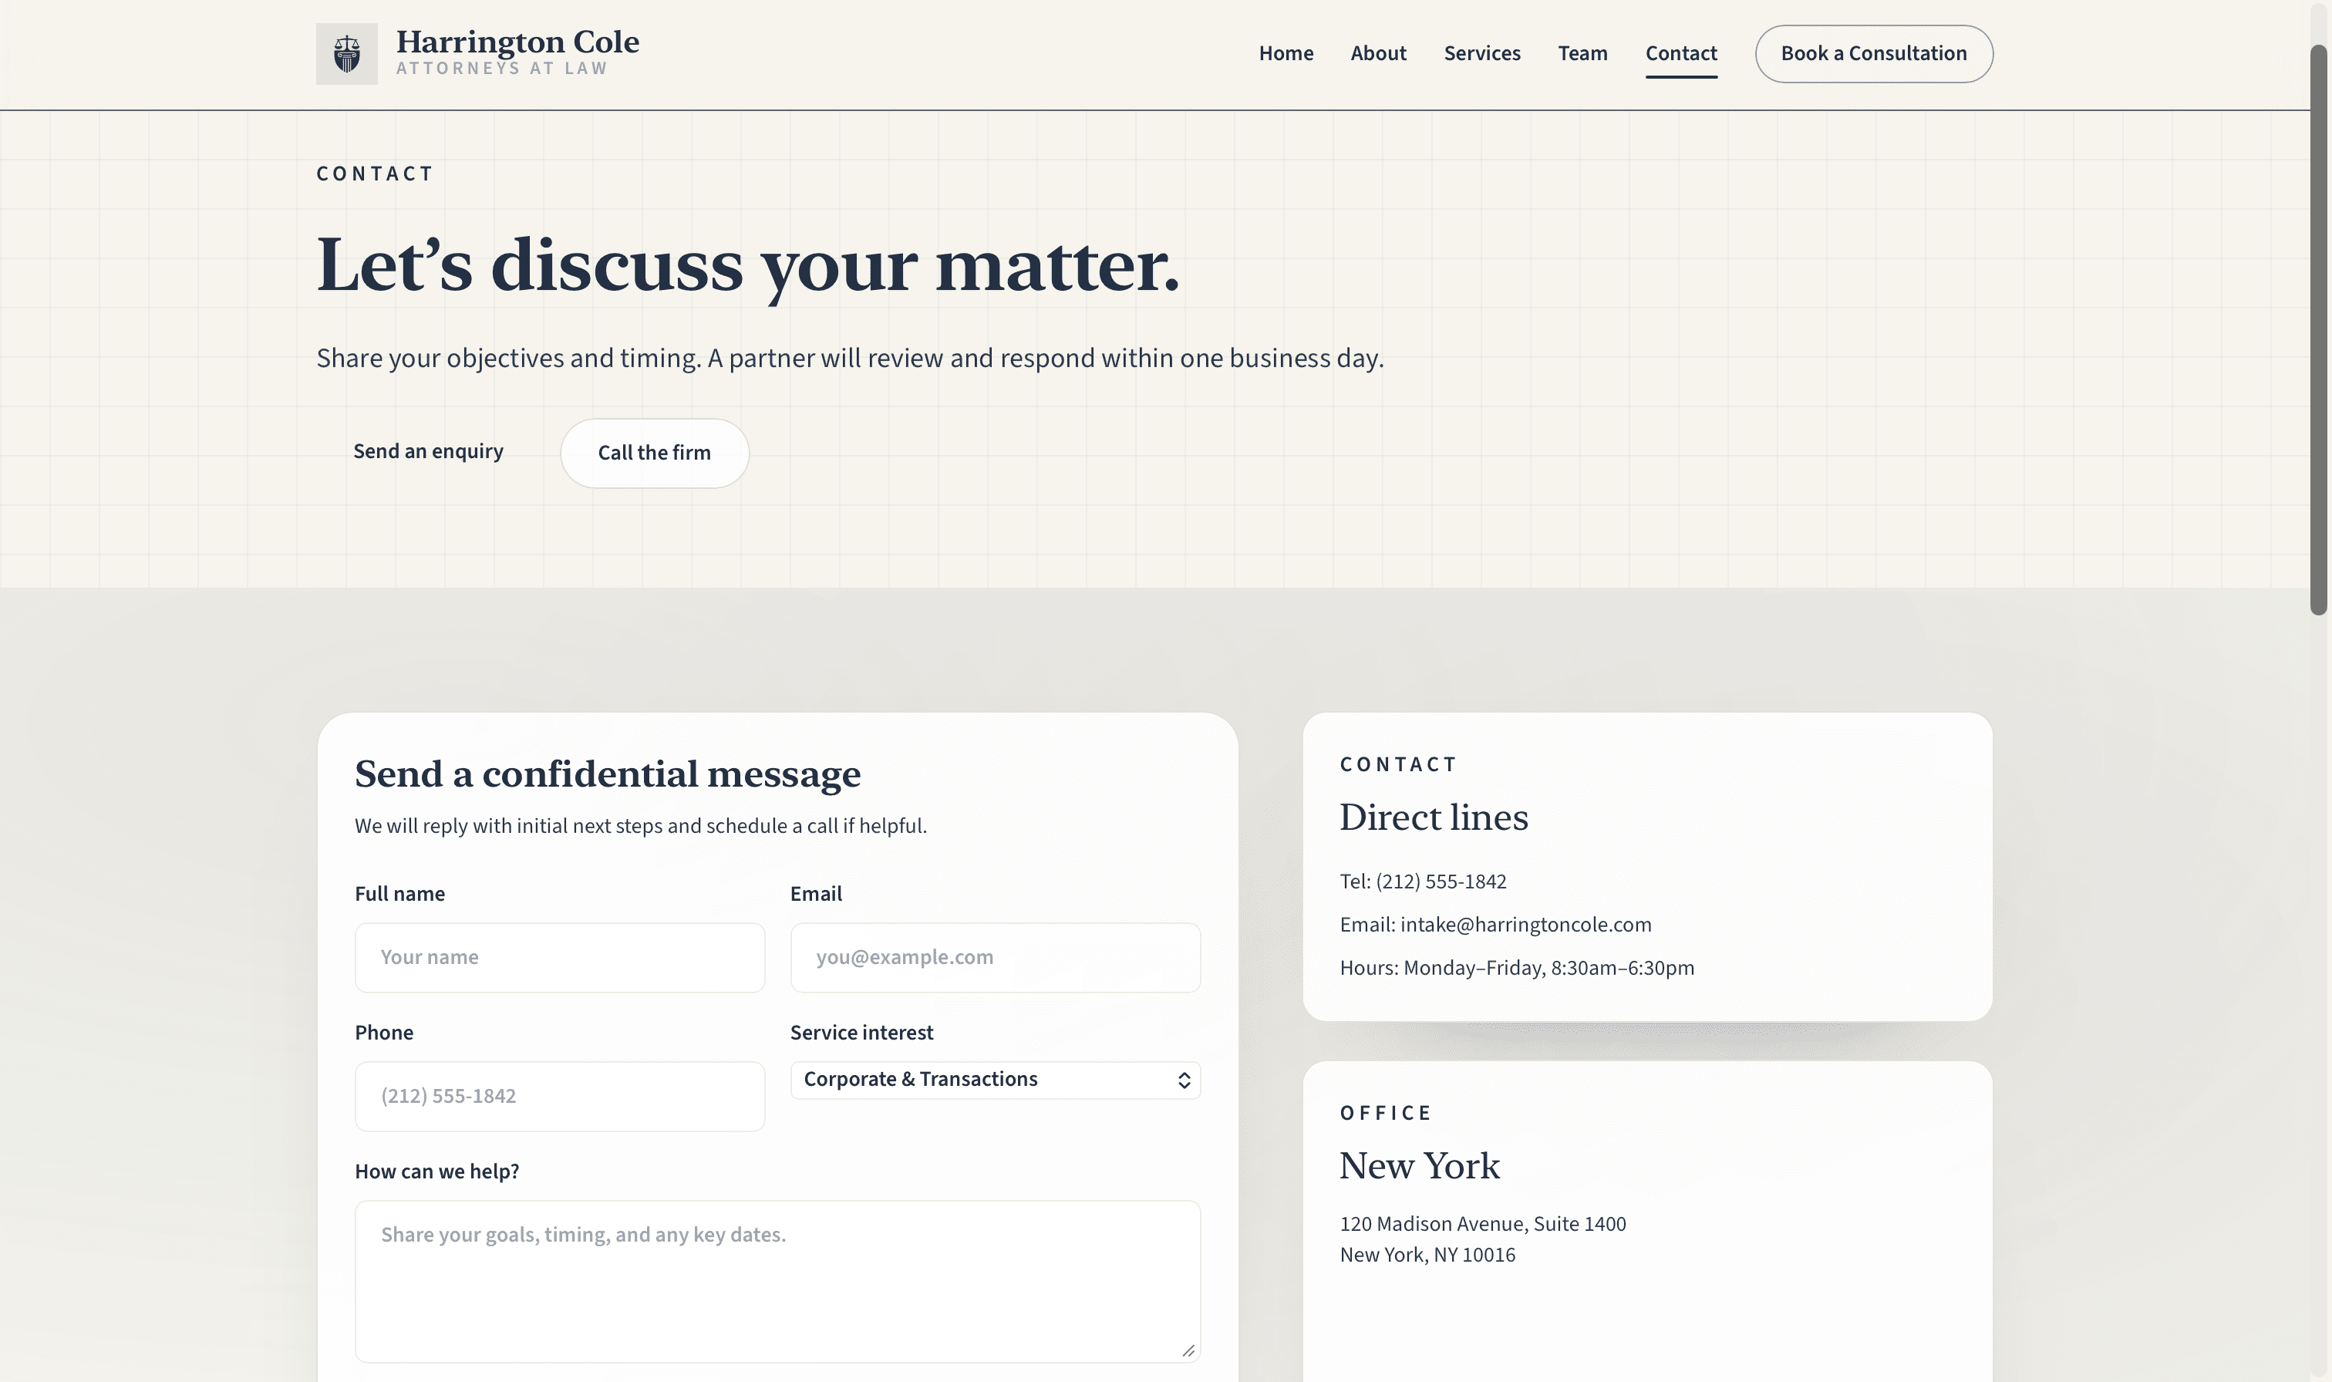Focus the Full name input field
This screenshot has width=2332, height=1382.
pyautogui.click(x=560, y=957)
